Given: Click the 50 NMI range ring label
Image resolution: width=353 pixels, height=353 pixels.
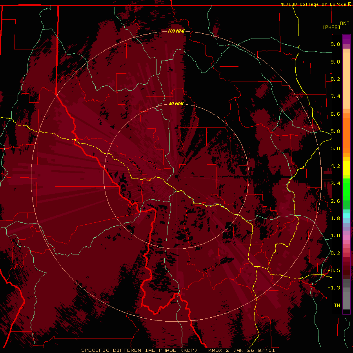Looking at the screenshot, I should coord(176,104).
